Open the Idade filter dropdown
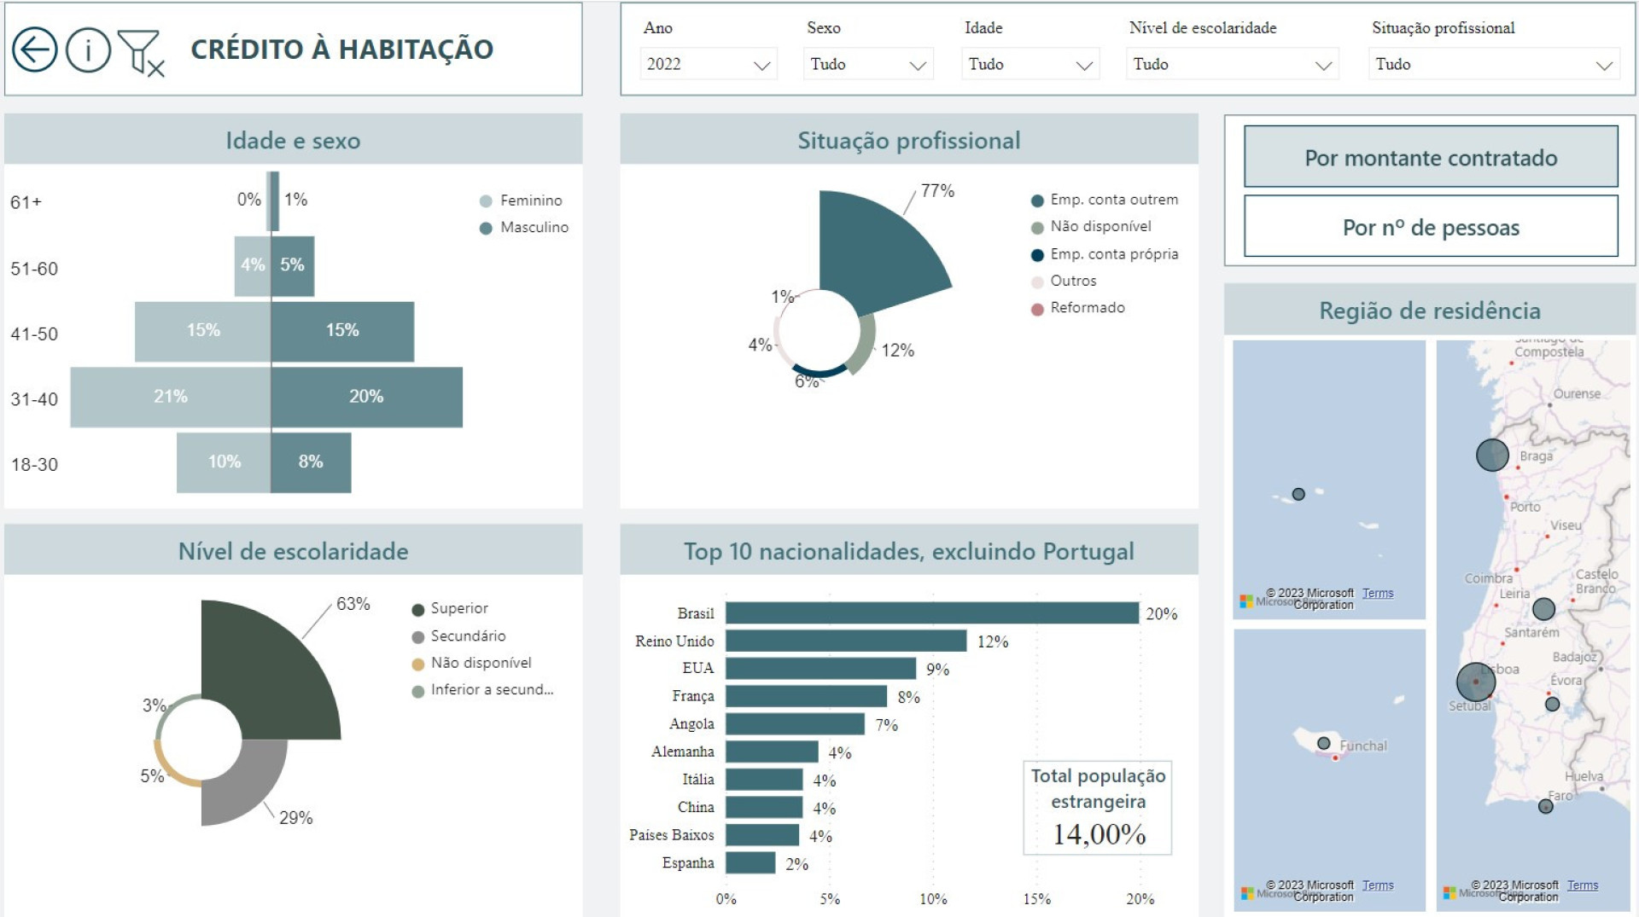The height and width of the screenshot is (917, 1639). coord(1029,65)
